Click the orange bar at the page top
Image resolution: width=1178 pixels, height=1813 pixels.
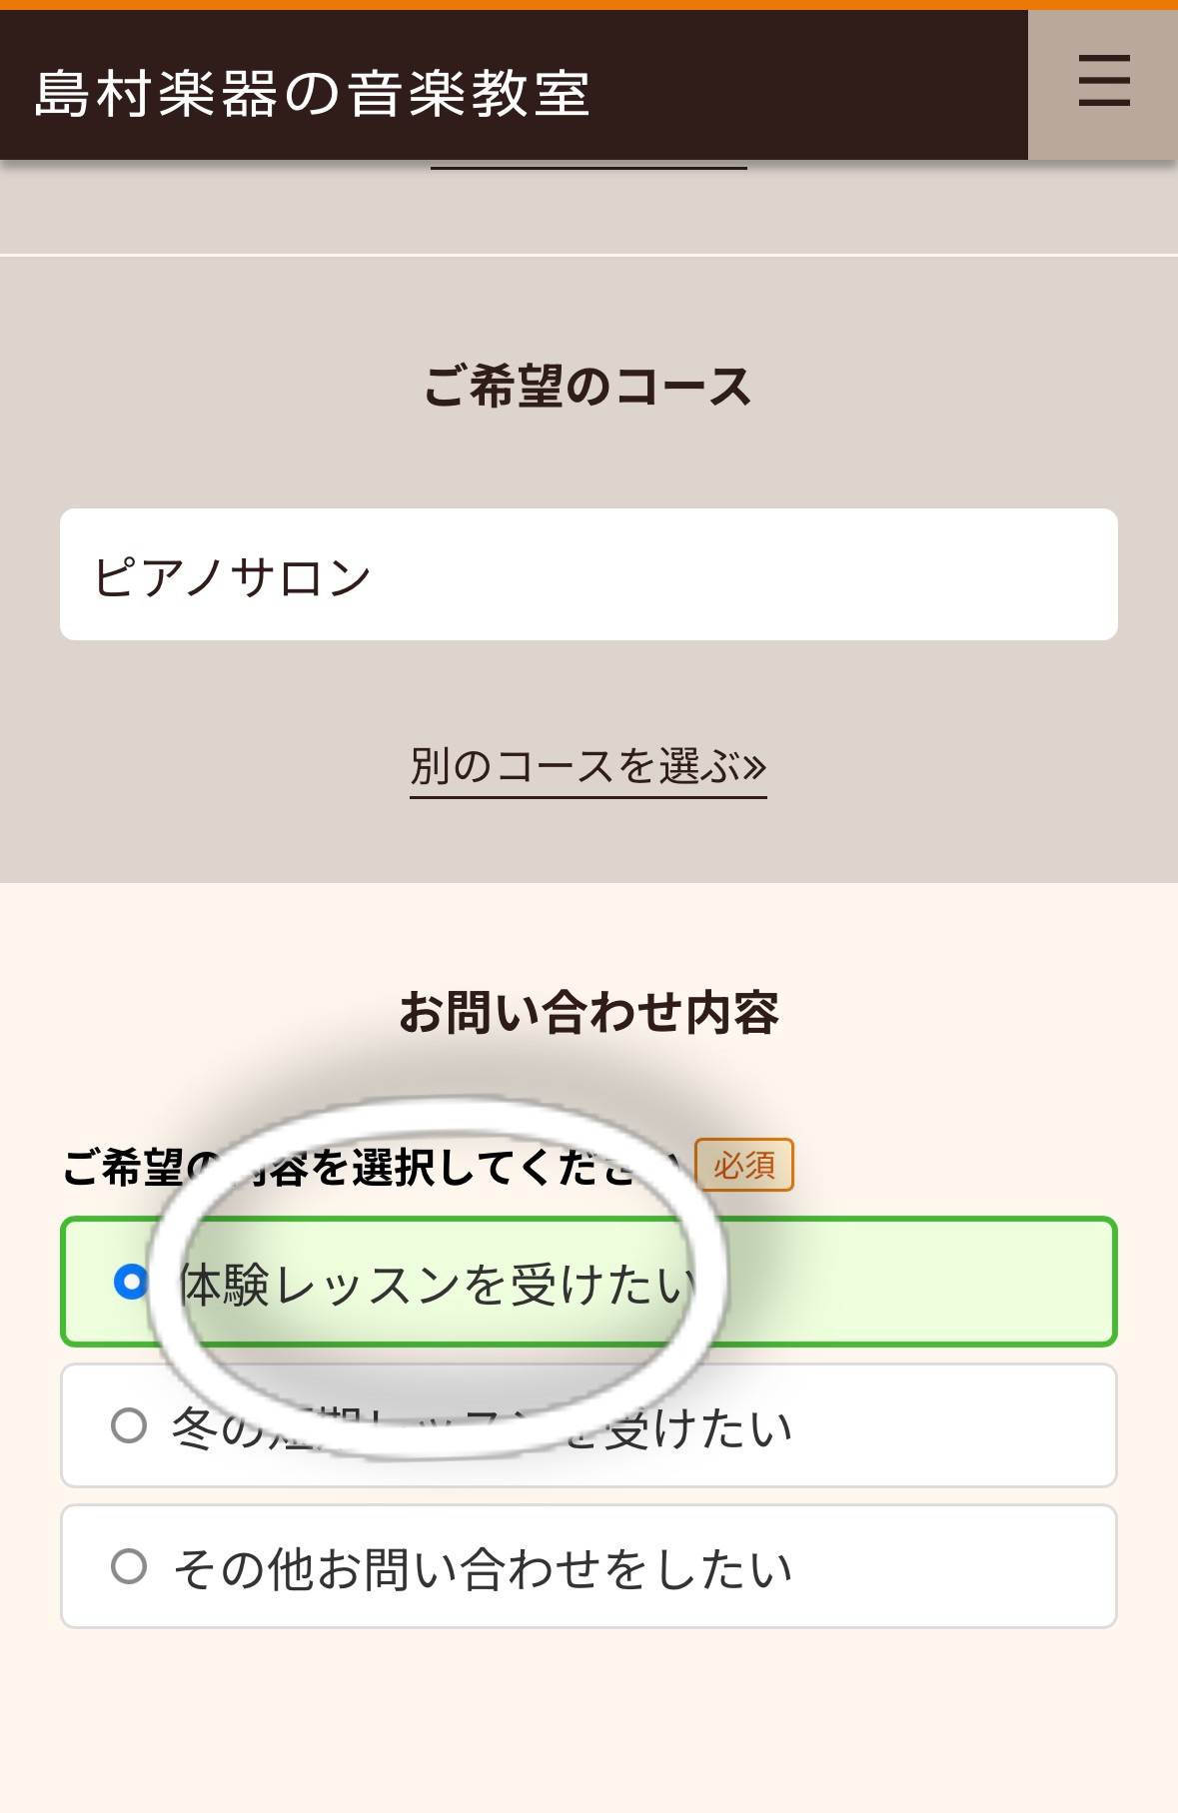click(x=588, y=4)
